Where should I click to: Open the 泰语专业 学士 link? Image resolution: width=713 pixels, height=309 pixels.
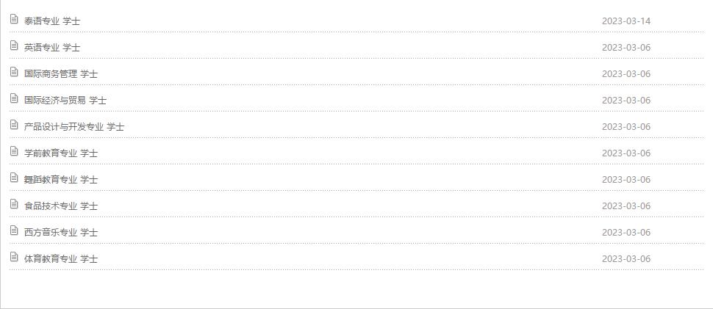[x=52, y=21]
